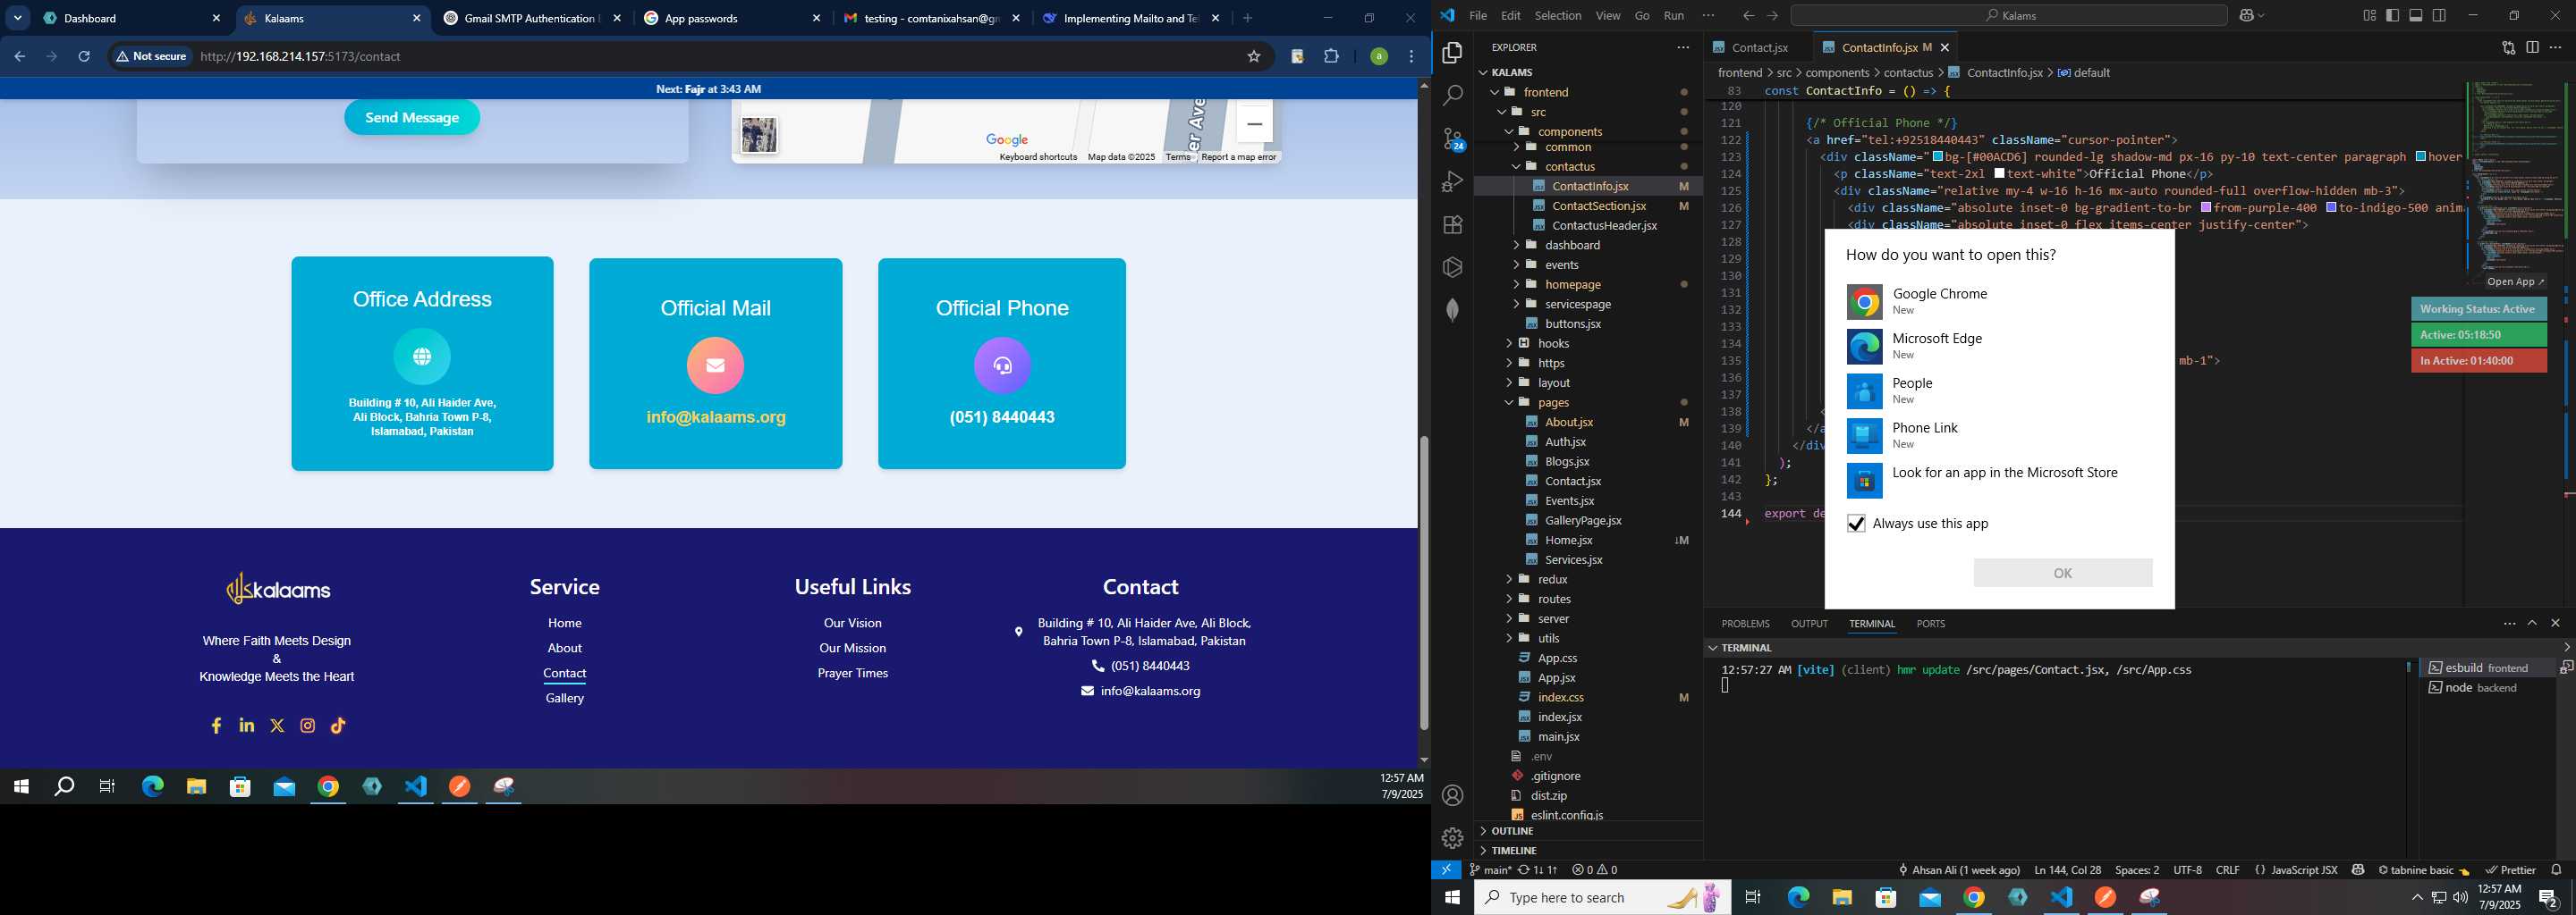
Task: Click OK in the open-with dialog
Action: click(2062, 574)
